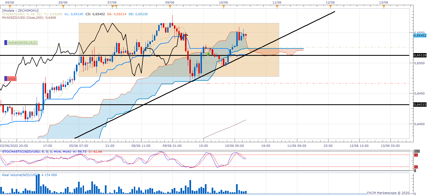
Task: Select the Real Volume(NZD/USD) label
Action: click(x=21, y=175)
